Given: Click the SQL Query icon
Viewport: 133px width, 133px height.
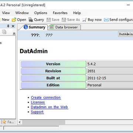Looking at the screenshot, I should coord(31,20).
